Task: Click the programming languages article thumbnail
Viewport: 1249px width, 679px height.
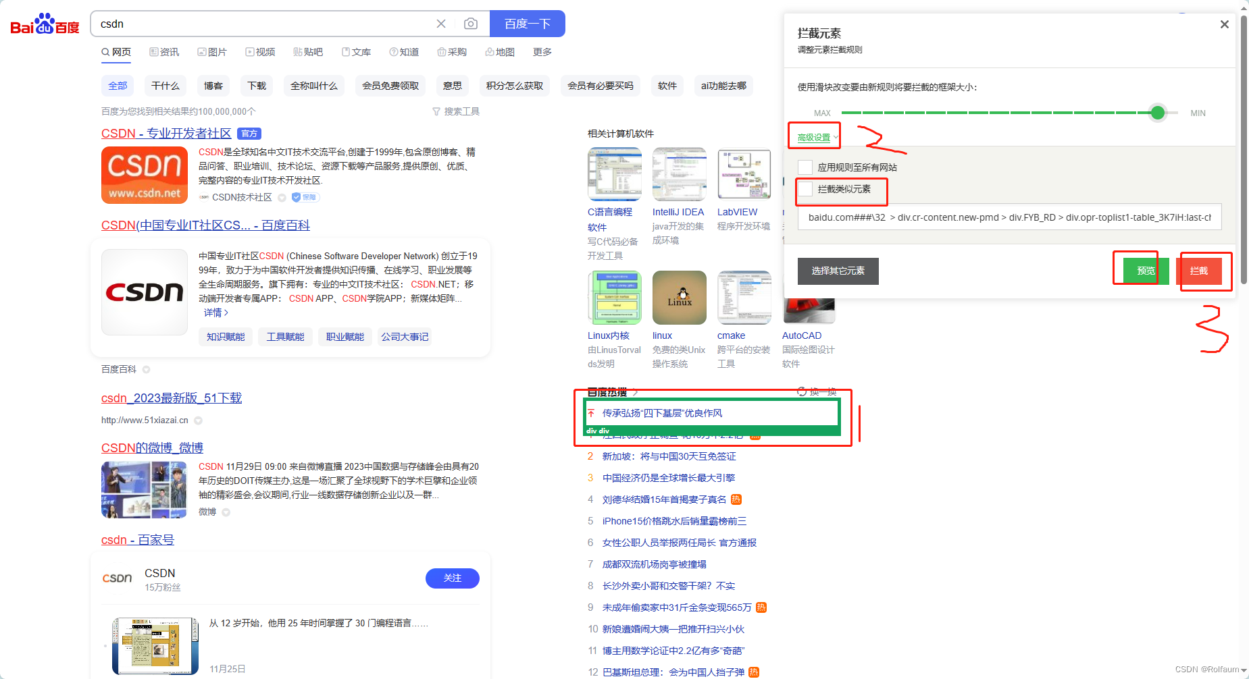Action: pos(155,646)
